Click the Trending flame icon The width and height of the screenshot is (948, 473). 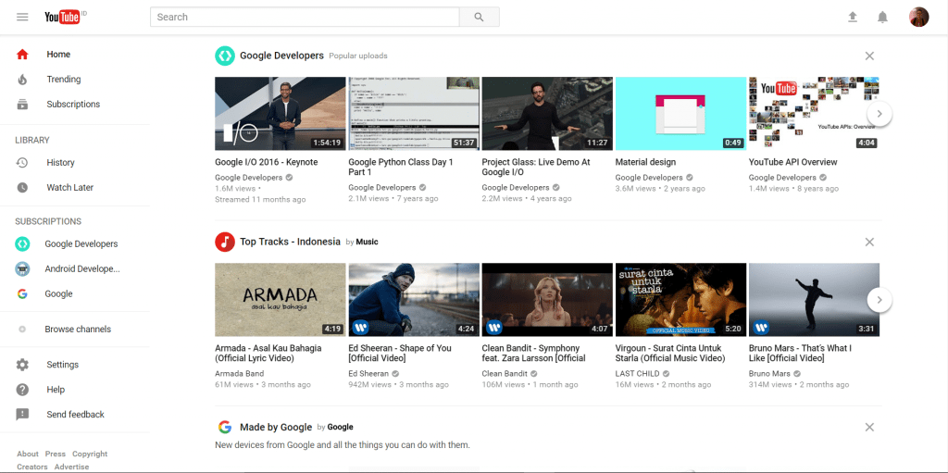(22, 80)
